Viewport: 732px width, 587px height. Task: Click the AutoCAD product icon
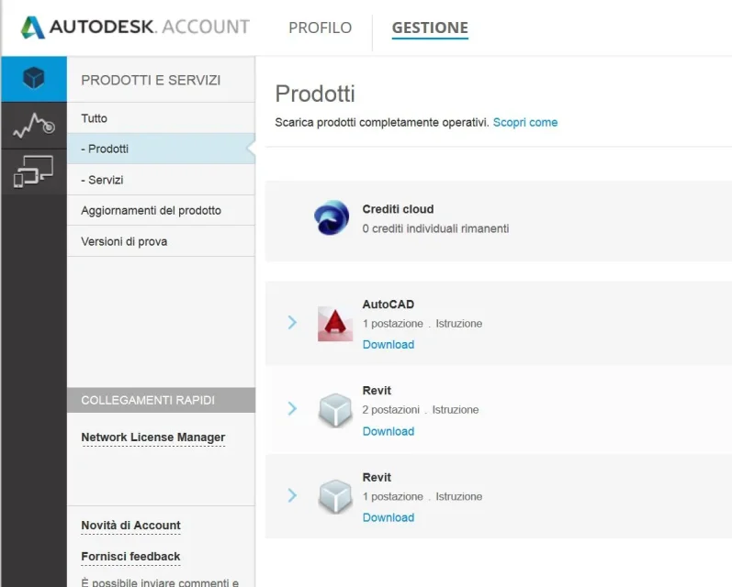click(x=335, y=324)
